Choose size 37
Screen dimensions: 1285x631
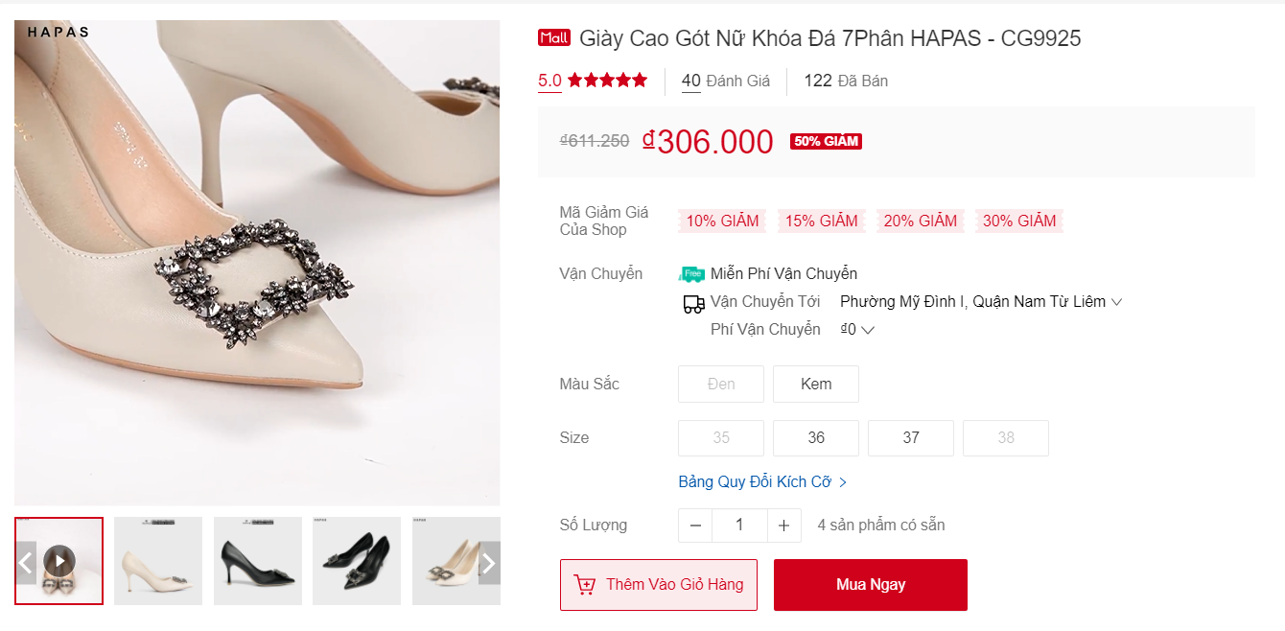coord(911,438)
